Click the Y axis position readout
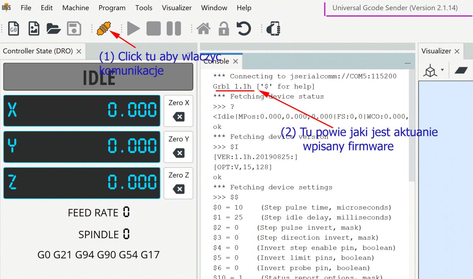 click(82, 147)
